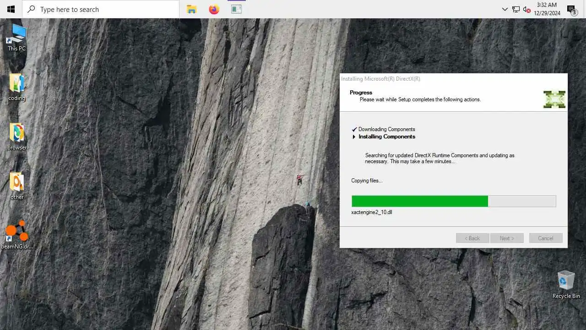This screenshot has width=586, height=330.
Task: Click the network status tray icon
Action: [516, 9]
